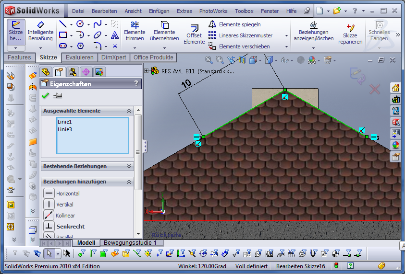Confirm properties with green checkmark

click(x=46, y=96)
